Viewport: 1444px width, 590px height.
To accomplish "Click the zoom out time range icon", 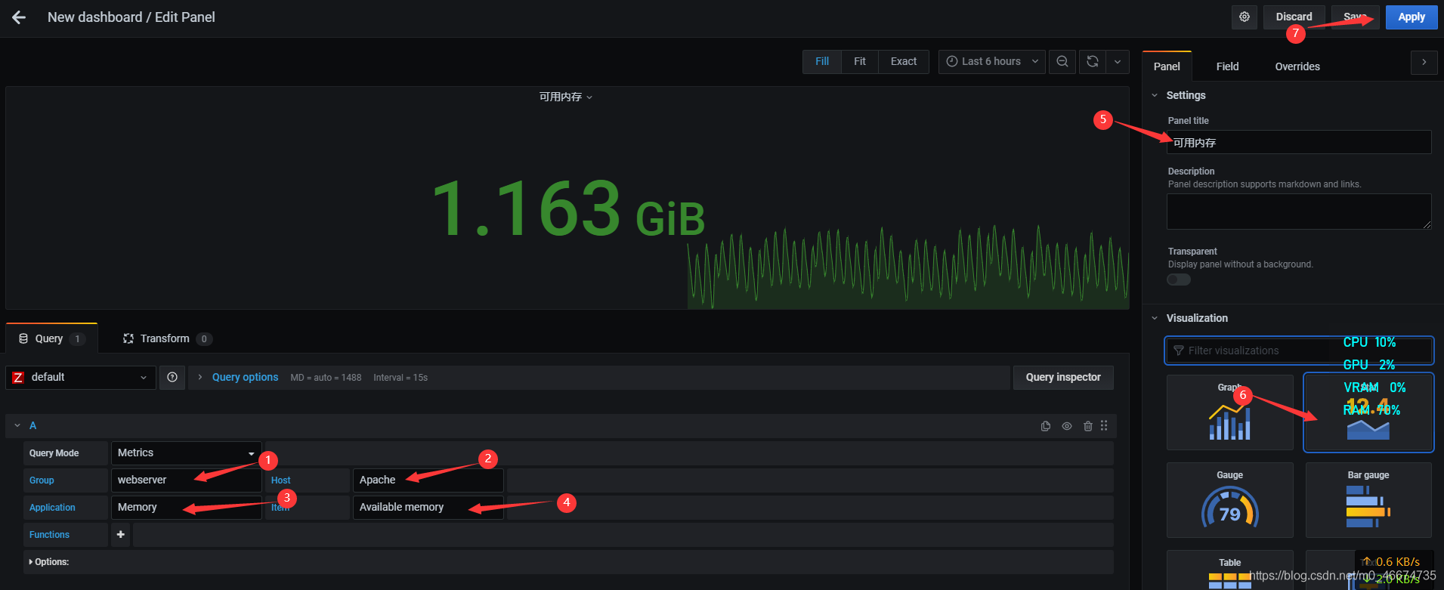I will click(x=1062, y=61).
